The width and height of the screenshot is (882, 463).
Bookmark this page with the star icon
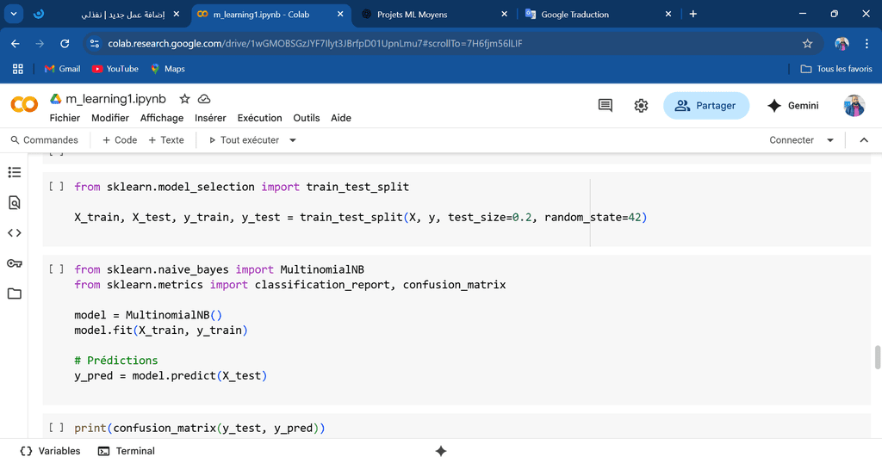tap(808, 44)
